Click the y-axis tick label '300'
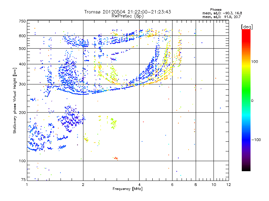 point(23,84)
